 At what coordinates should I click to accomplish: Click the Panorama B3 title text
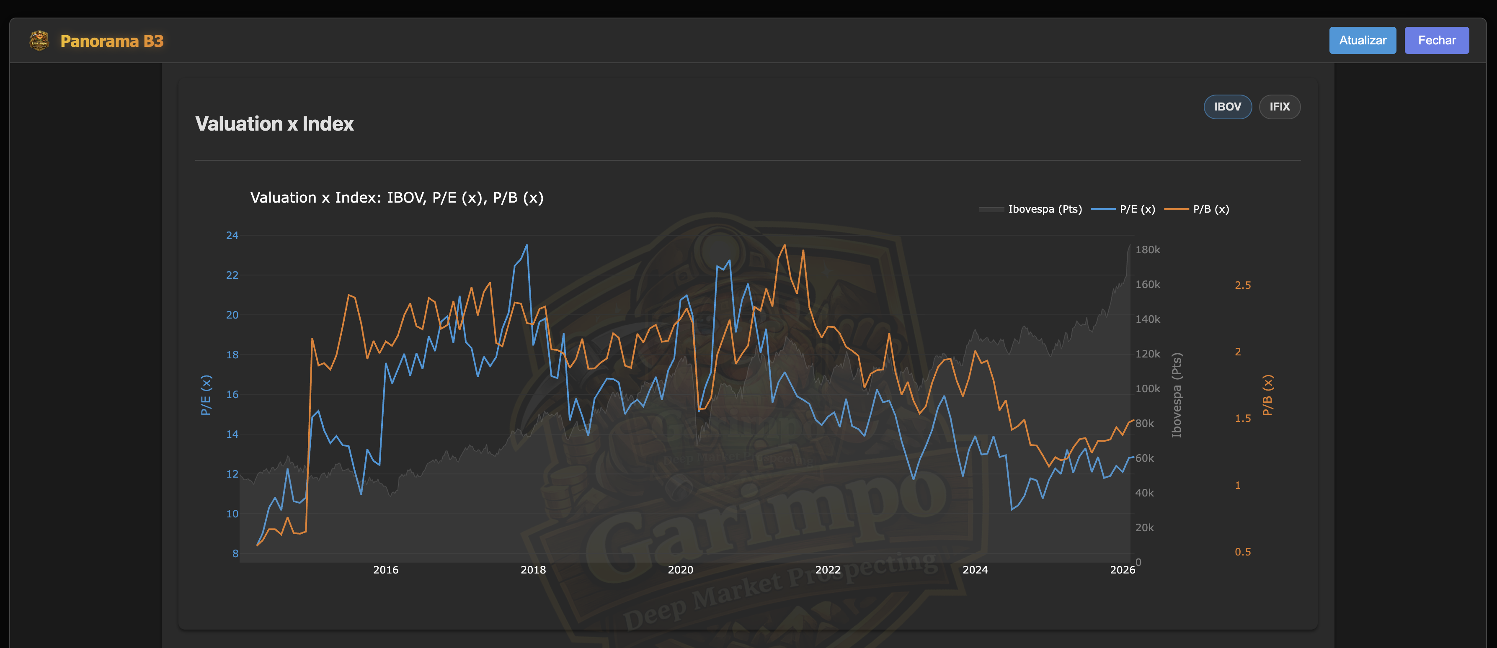[112, 41]
